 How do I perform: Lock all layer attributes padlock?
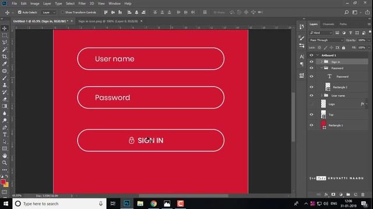[343, 48]
